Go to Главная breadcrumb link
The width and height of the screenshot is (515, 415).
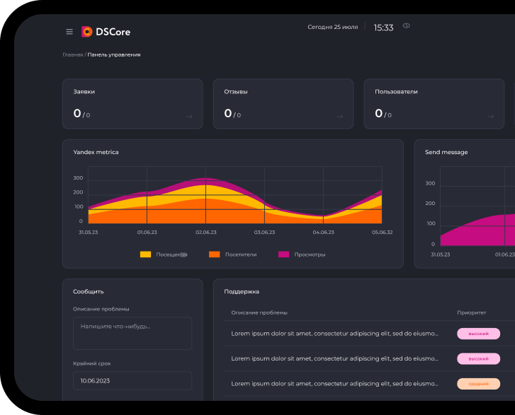pos(72,54)
